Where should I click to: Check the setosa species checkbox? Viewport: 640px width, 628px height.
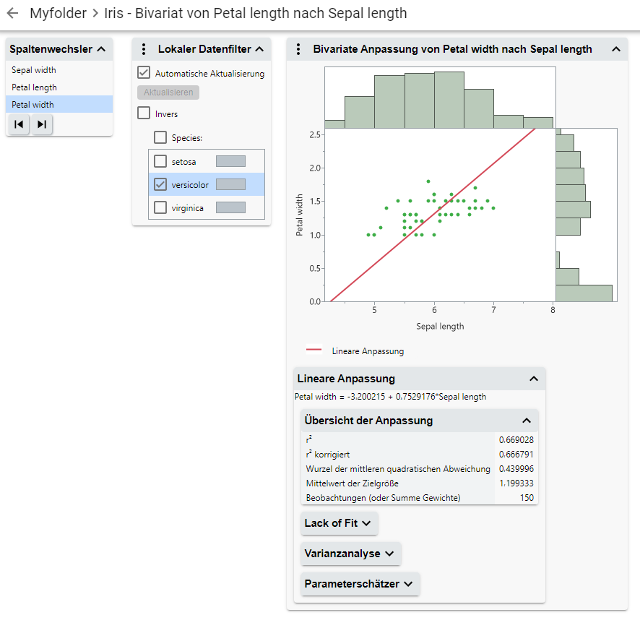(160, 161)
